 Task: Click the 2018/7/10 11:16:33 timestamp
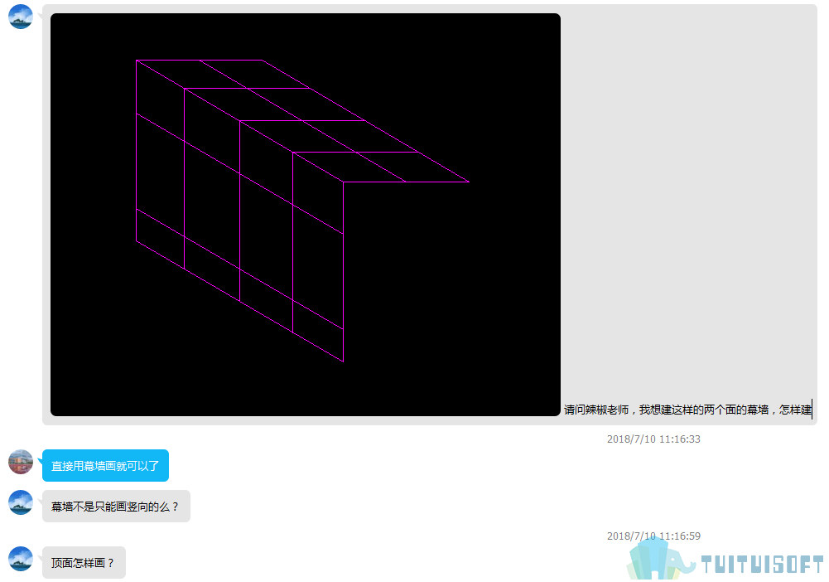click(653, 439)
